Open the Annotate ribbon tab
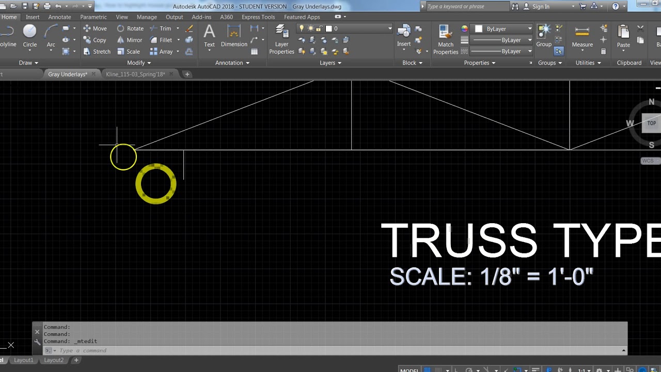 (x=59, y=17)
